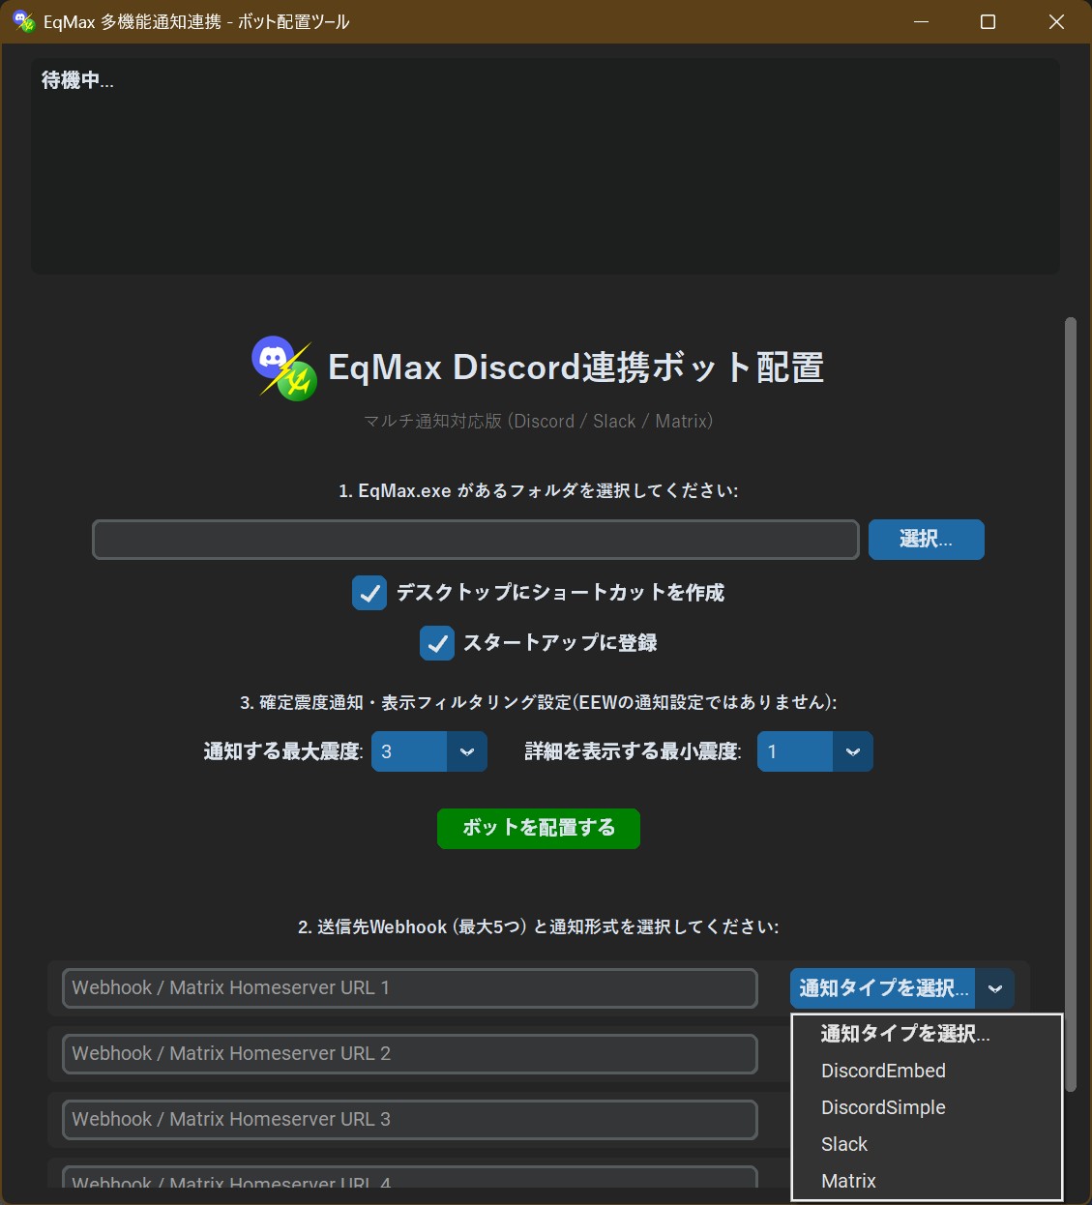Click the folder path input field
Image resolution: width=1092 pixels, height=1205 pixels.
point(475,540)
